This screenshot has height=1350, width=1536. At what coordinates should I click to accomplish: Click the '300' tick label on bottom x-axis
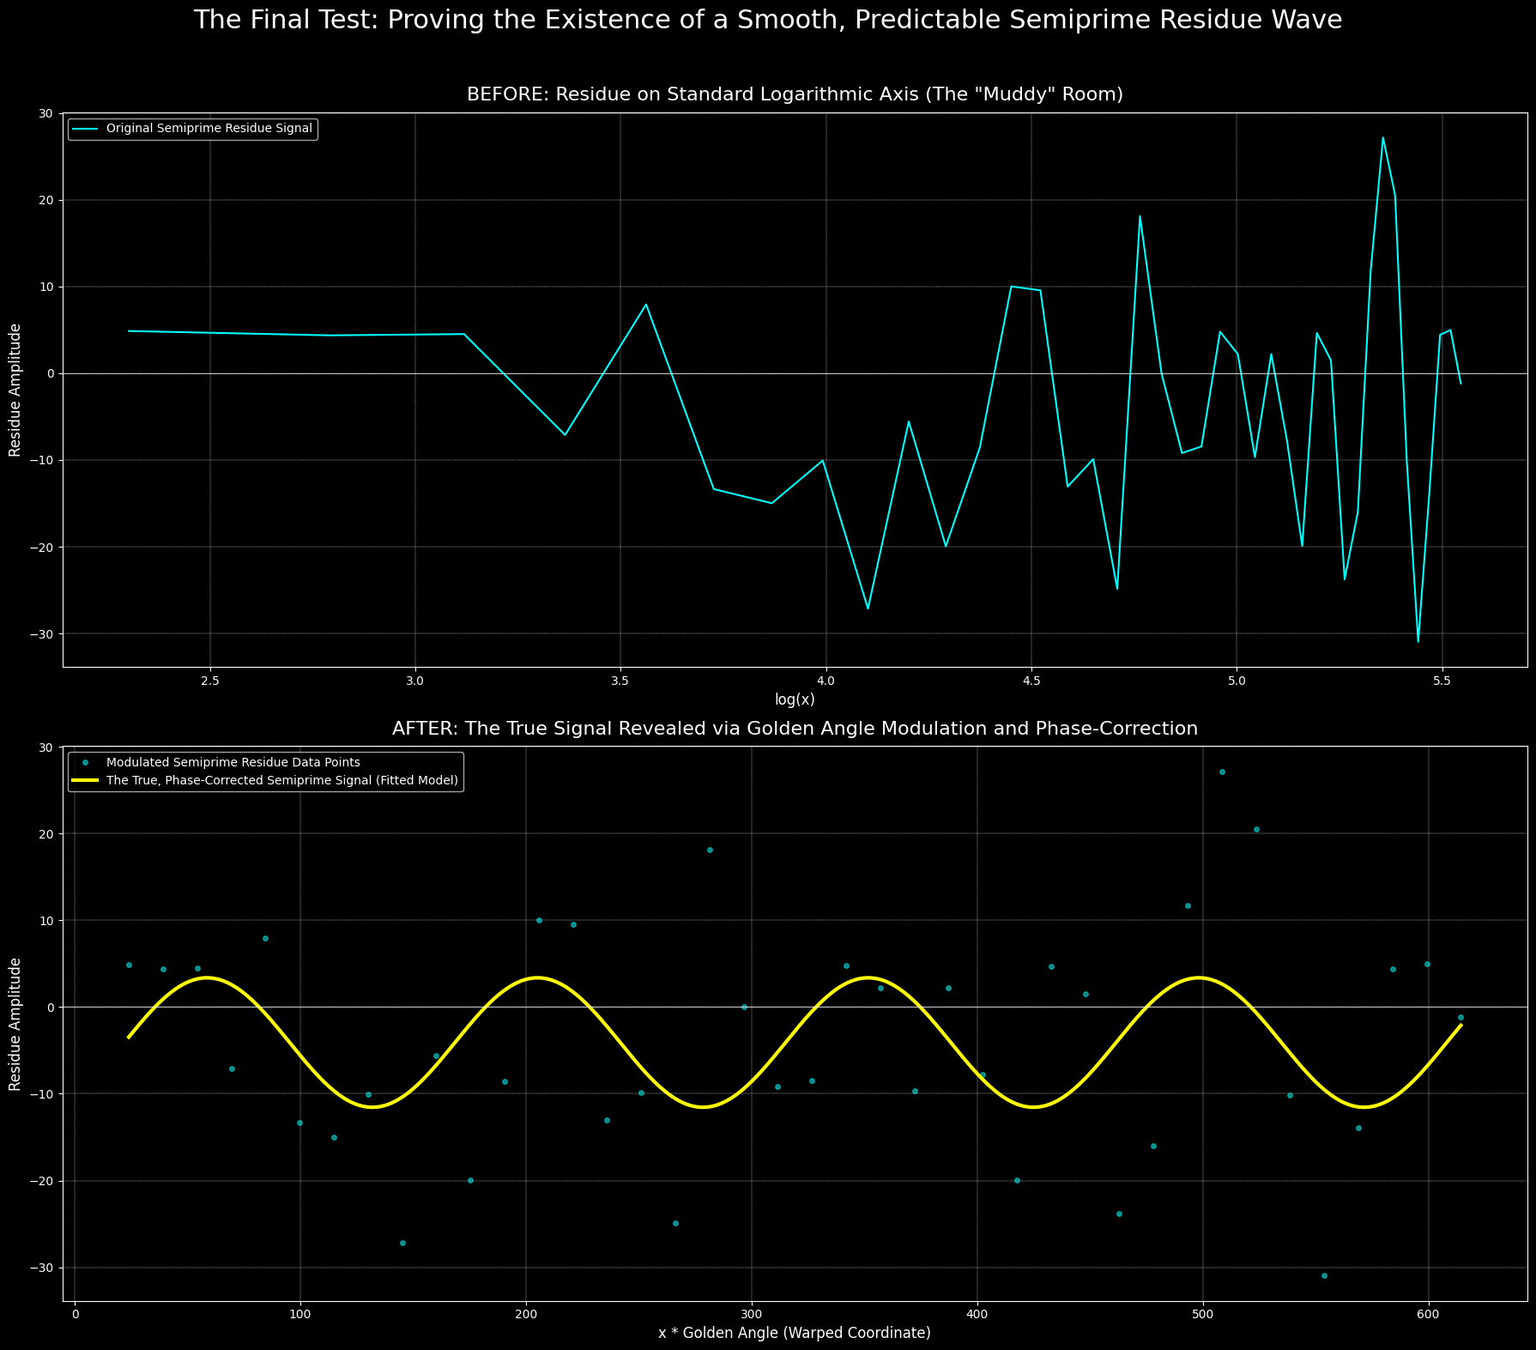(x=751, y=1315)
